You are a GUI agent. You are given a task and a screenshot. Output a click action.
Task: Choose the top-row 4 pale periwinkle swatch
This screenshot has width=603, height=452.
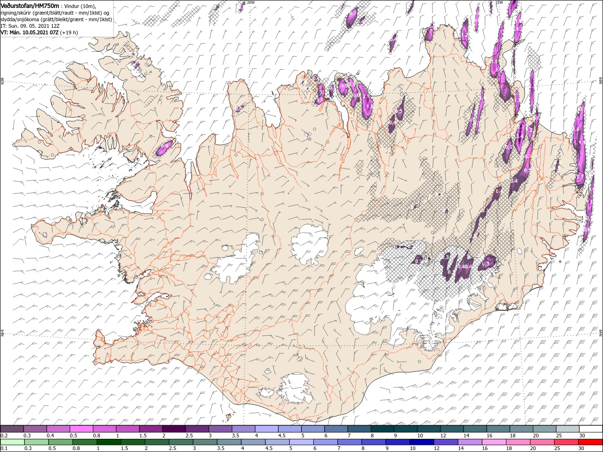click(x=267, y=429)
